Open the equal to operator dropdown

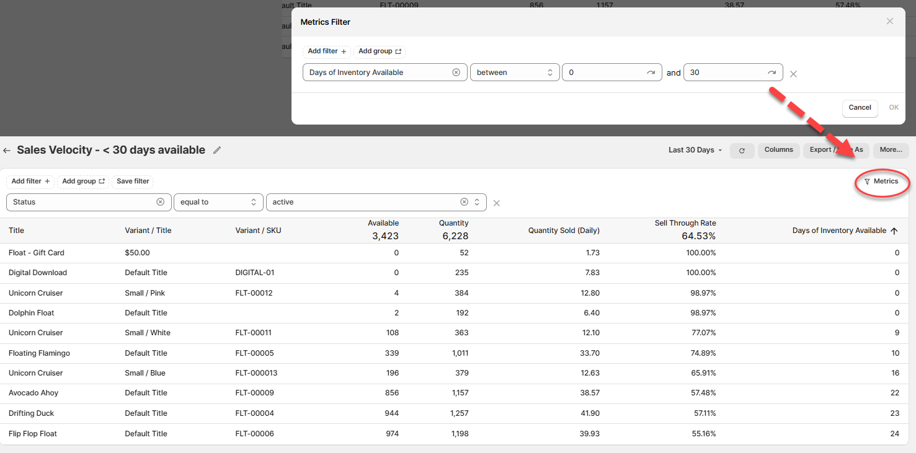[x=218, y=202]
